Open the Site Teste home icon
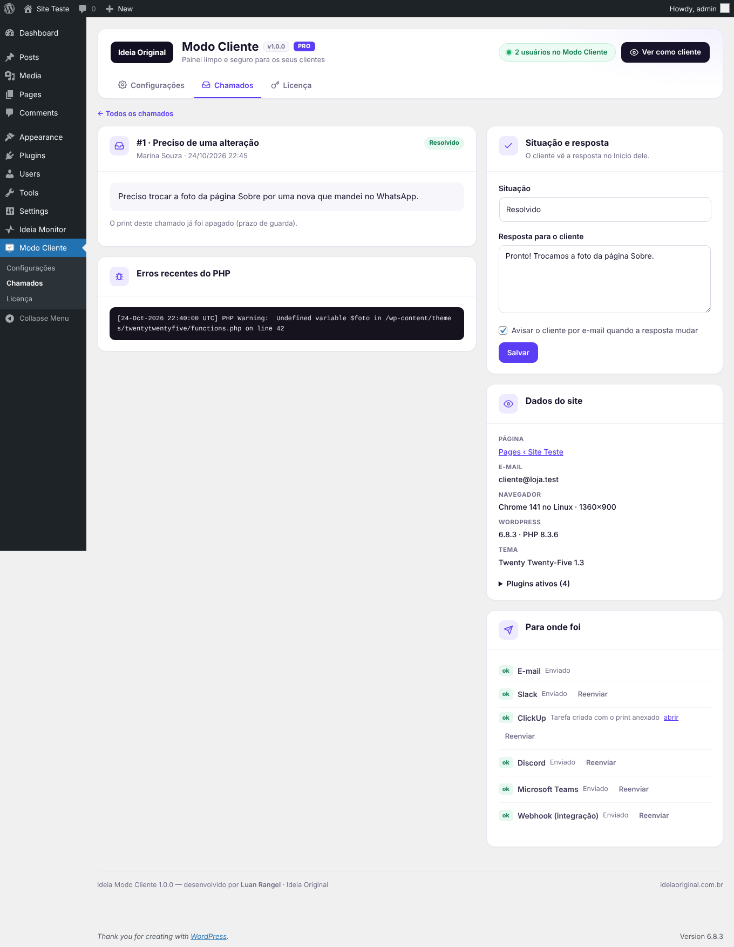This screenshot has height=947, width=734. tap(28, 9)
